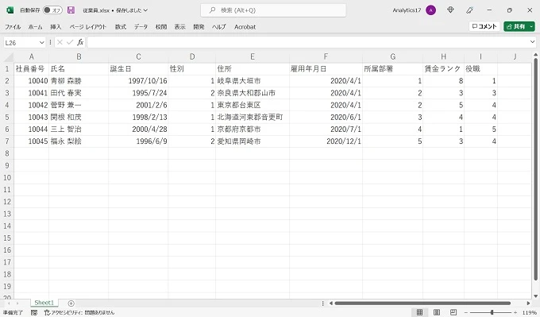Click the Name Box showing L26

(x=21, y=42)
